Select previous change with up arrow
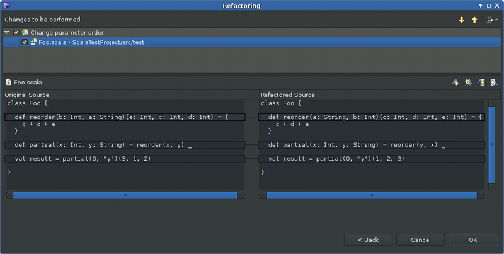Image resolution: width=504 pixels, height=254 pixels. click(x=474, y=20)
